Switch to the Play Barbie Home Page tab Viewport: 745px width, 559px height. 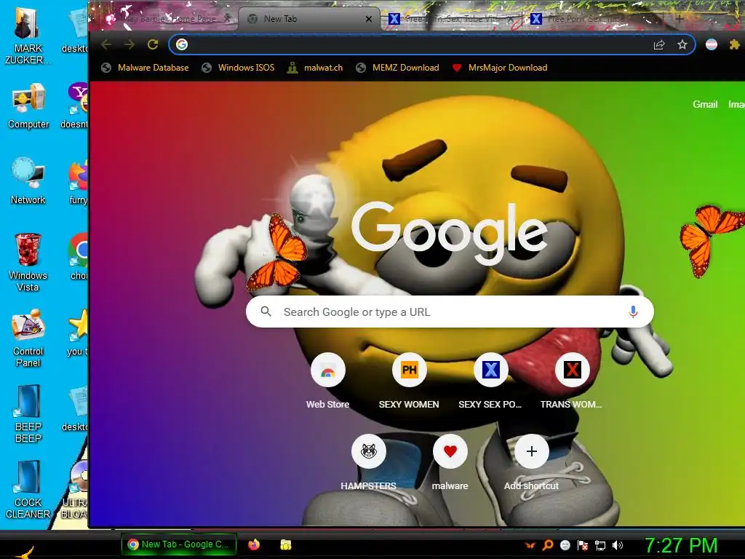click(x=169, y=19)
